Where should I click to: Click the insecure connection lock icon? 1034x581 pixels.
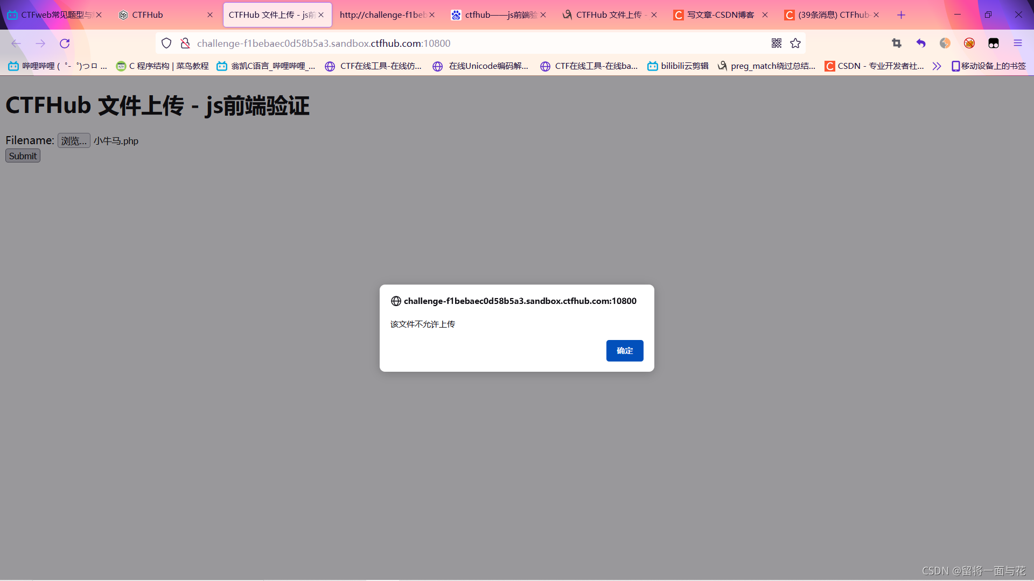(185, 44)
